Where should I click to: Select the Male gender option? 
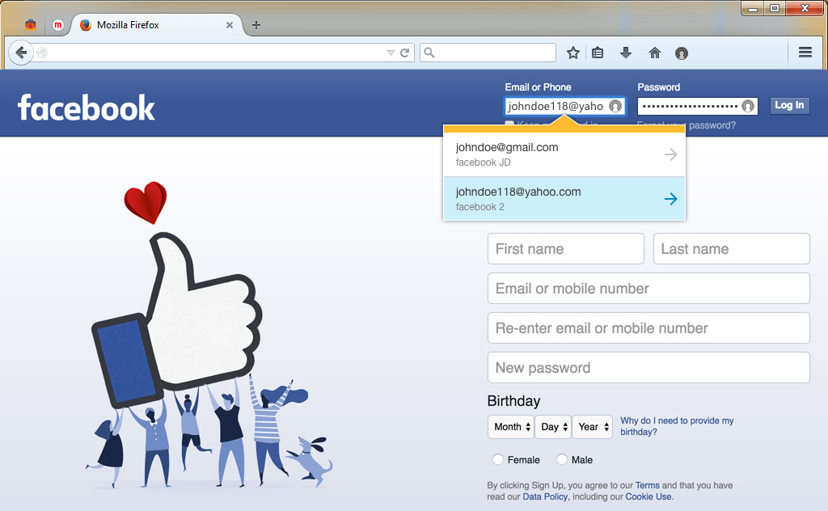coord(561,459)
